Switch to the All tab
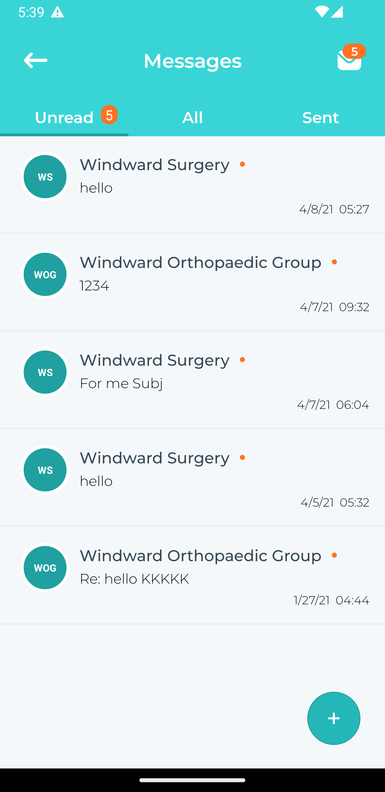This screenshot has height=792, width=385. [192, 117]
